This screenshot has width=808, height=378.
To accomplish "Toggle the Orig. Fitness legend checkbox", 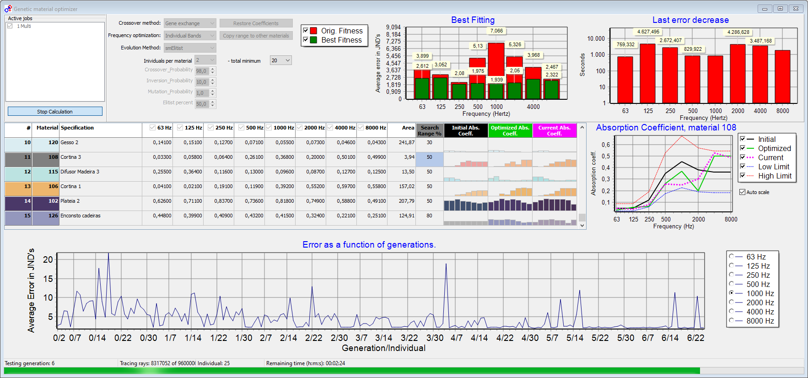I will tap(306, 31).
